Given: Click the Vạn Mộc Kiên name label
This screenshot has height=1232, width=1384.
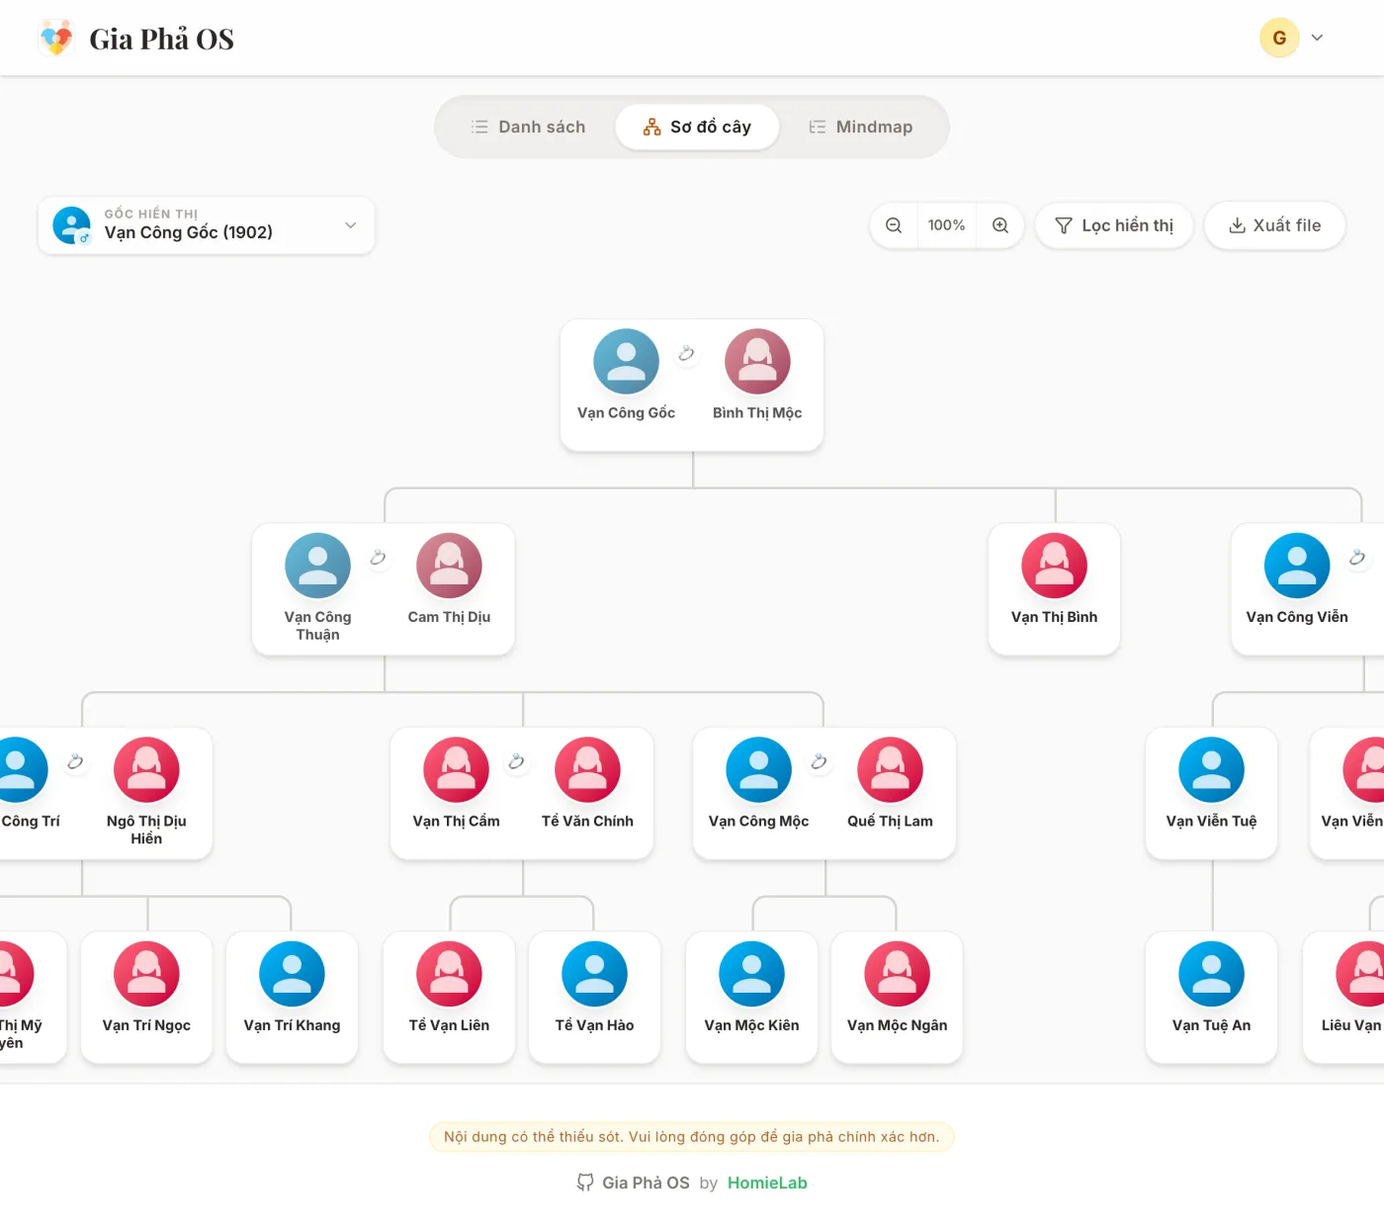Looking at the screenshot, I should [751, 1025].
